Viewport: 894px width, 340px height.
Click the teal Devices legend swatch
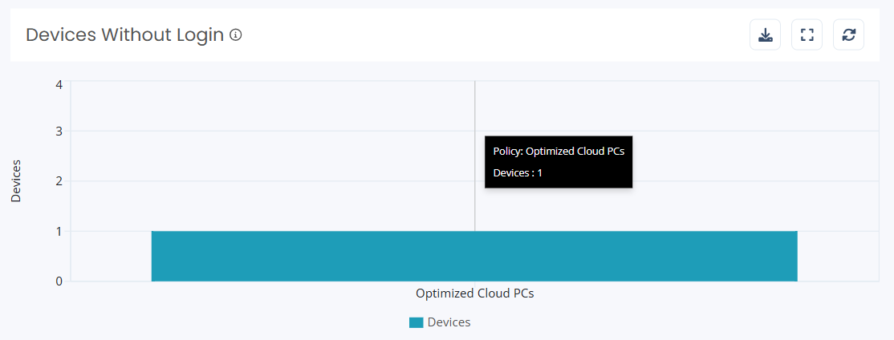tap(417, 322)
